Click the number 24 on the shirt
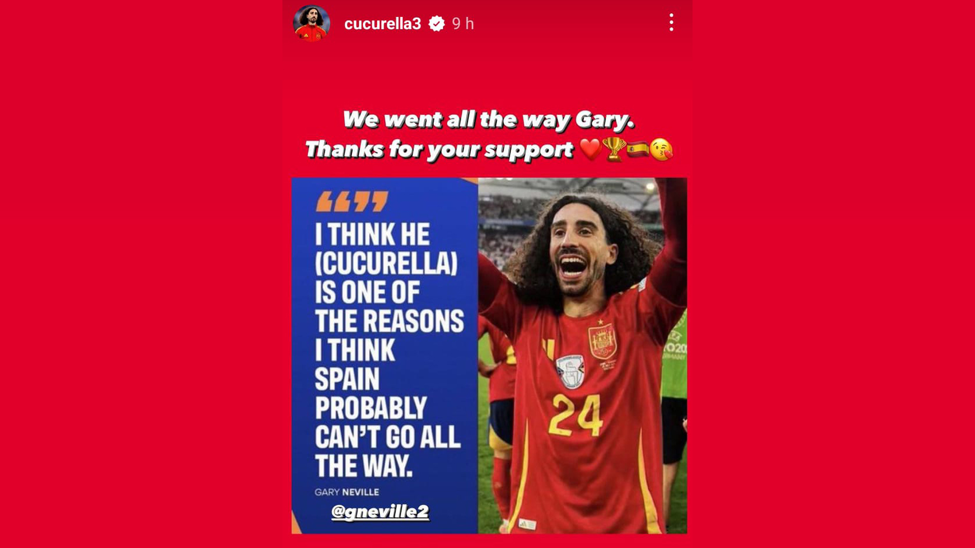Viewport: 975px width, 548px height. click(x=575, y=416)
